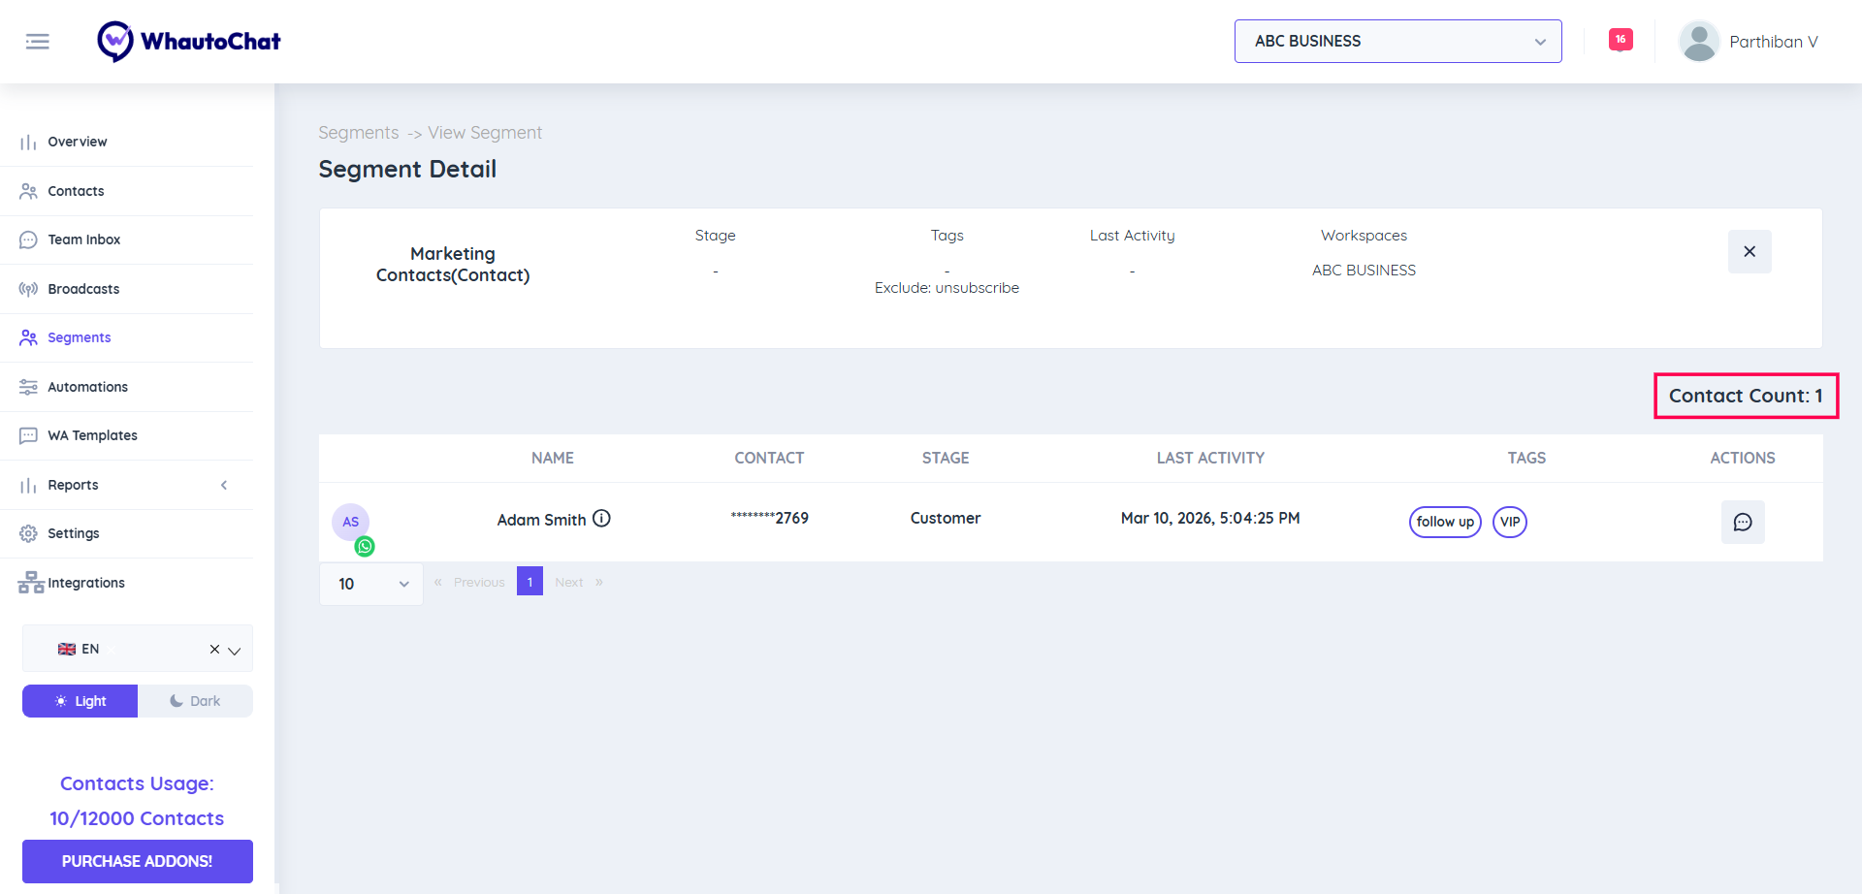Navigate to the Segments breadcrumb
The image size is (1862, 894).
(358, 132)
